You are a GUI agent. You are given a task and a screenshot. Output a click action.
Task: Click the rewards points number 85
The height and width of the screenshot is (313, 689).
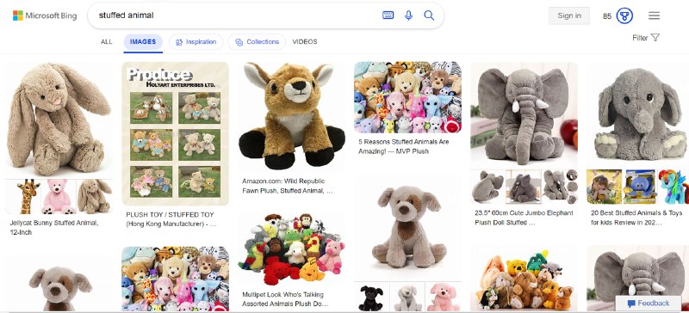tap(607, 16)
